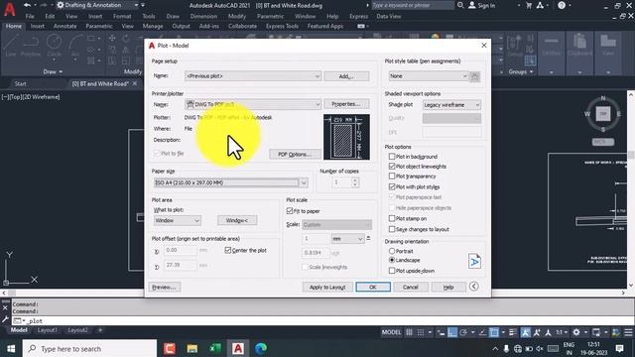Screen dimensions: 635x357
Task: Open the Help question mark icon
Action: pos(562,5)
